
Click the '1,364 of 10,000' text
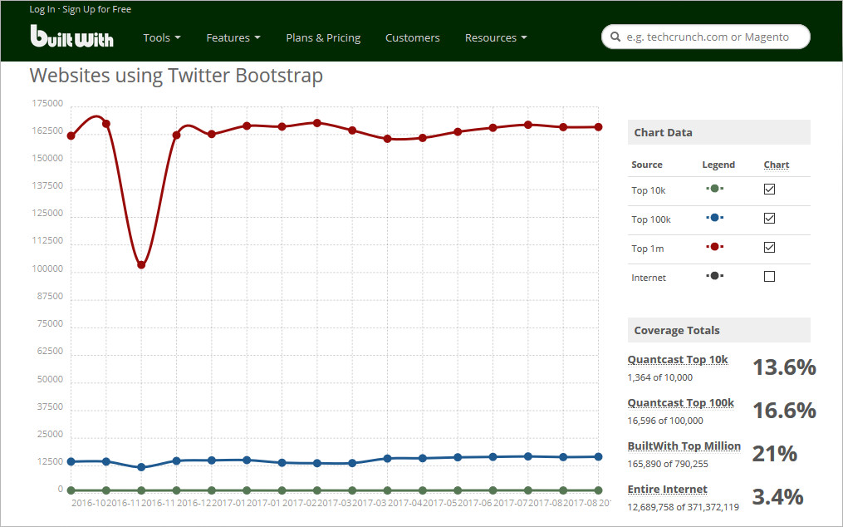(x=659, y=377)
